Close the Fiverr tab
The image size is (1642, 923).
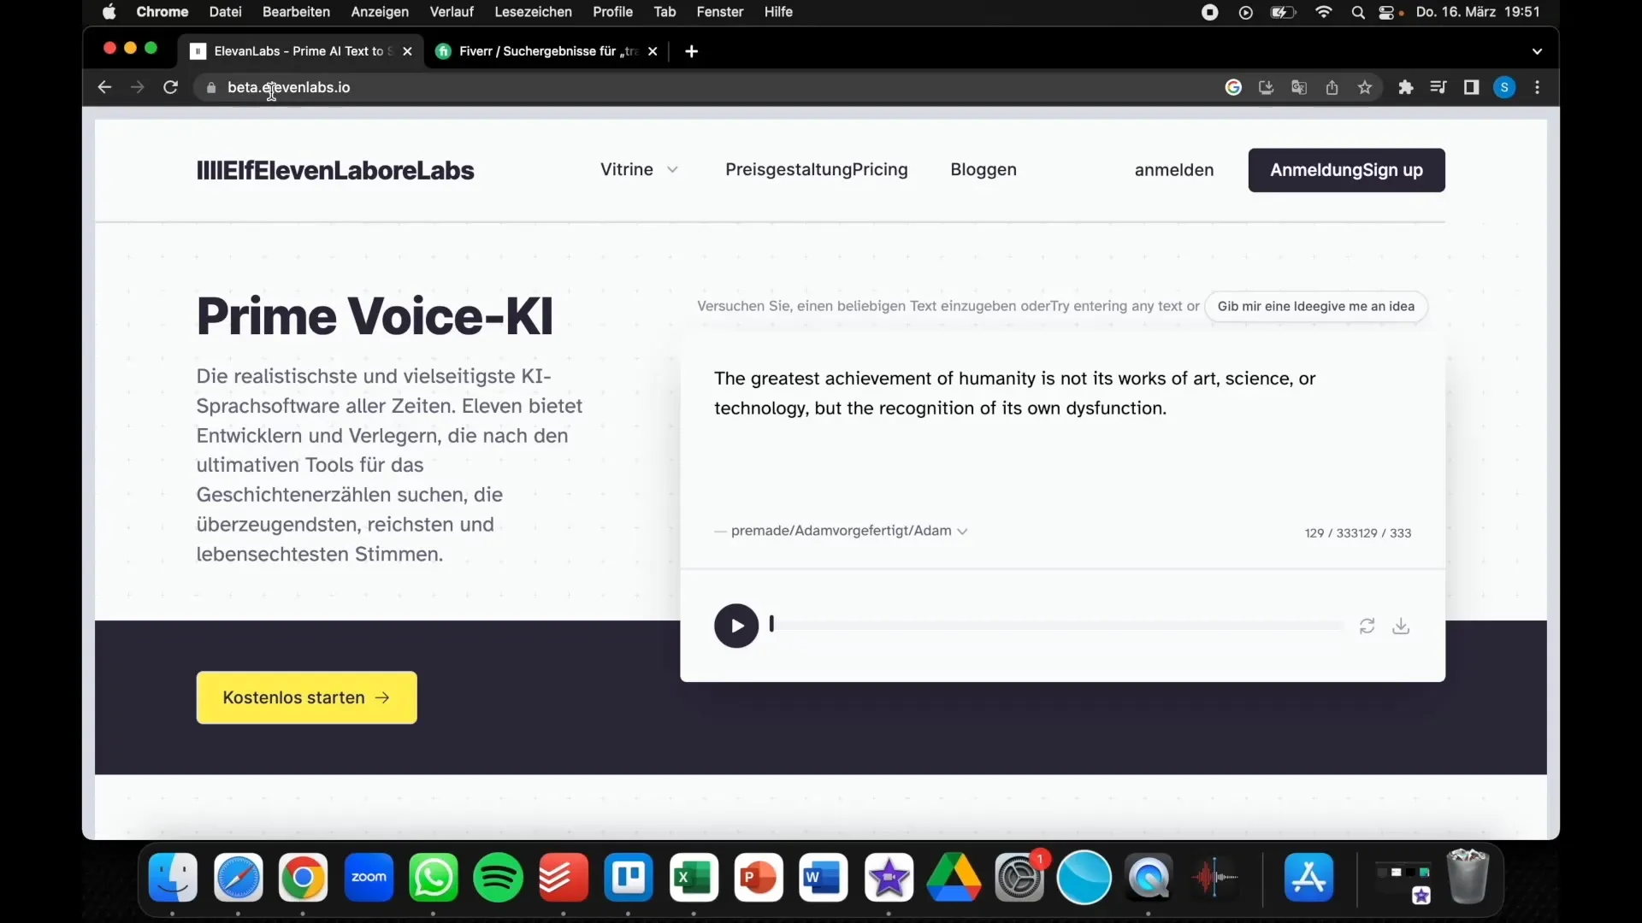653,51
